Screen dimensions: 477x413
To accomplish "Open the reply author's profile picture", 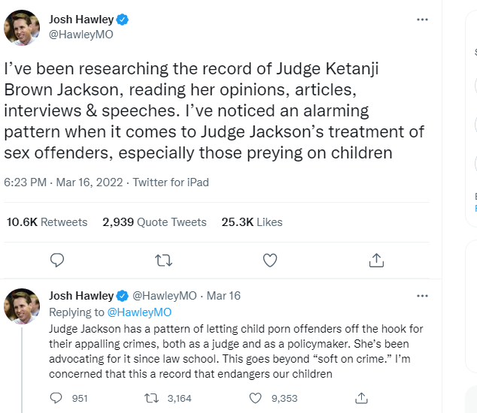I will [22, 306].
